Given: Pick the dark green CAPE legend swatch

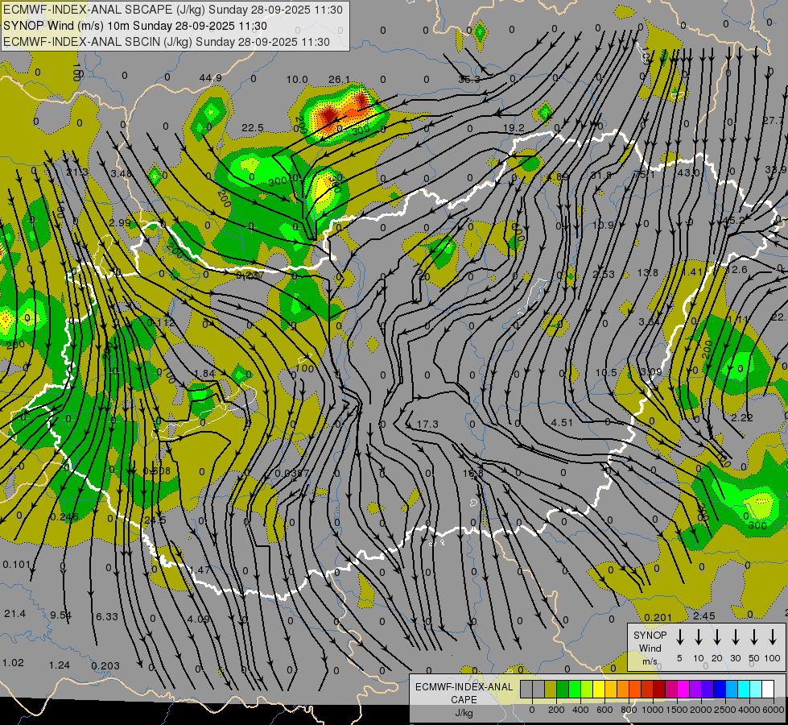Looking at the screenshot, I should (x=563, y=689).
